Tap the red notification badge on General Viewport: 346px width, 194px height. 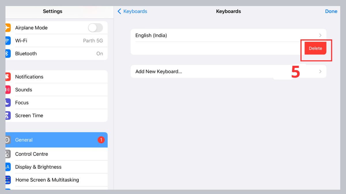point(101,140)
